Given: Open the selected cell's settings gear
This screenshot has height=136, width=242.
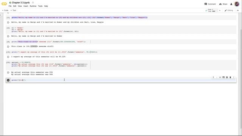Looking at the screenshot, I should click(x=227, y=77).
